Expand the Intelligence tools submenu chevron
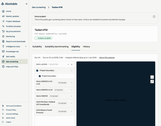 tap(26, 46)
